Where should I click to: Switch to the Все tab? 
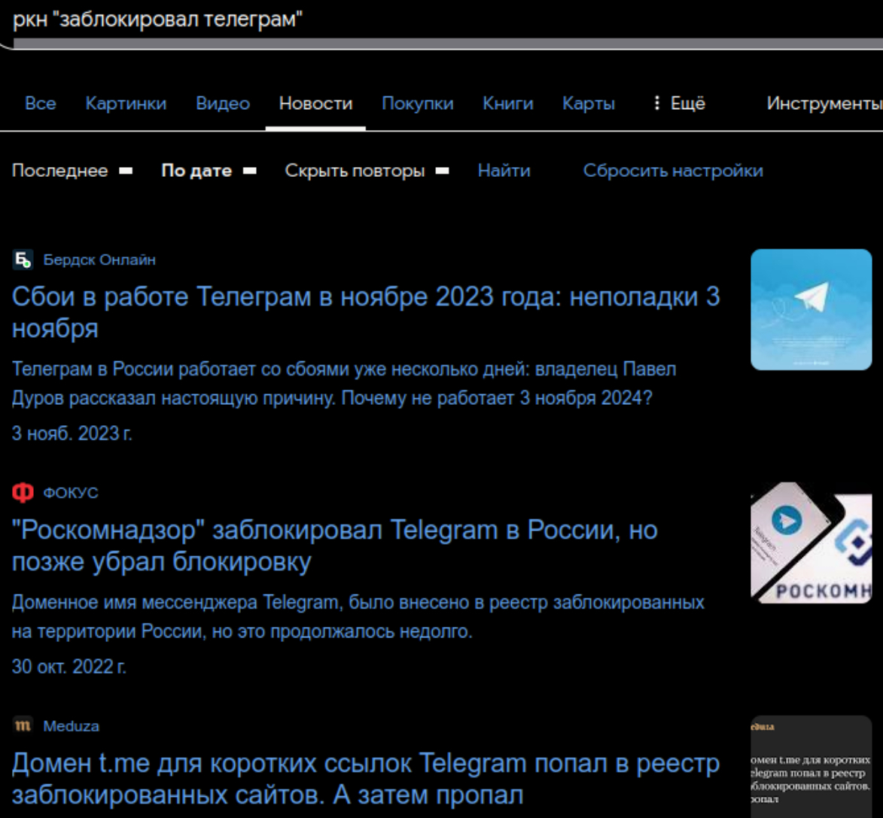point(41,104)
